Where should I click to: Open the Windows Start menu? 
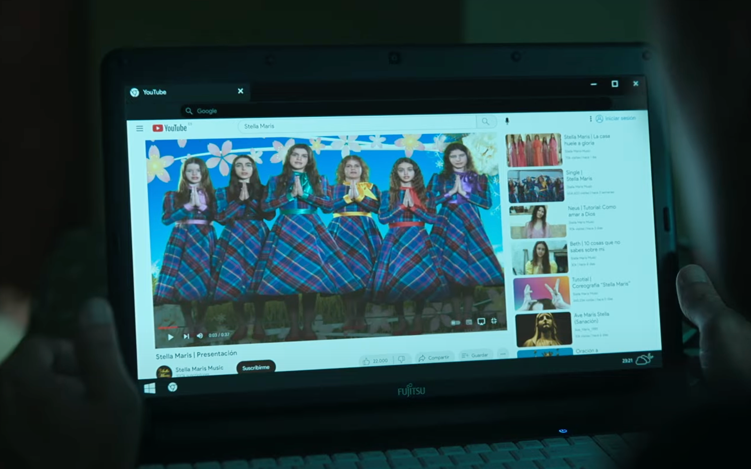tap(150, 388)
